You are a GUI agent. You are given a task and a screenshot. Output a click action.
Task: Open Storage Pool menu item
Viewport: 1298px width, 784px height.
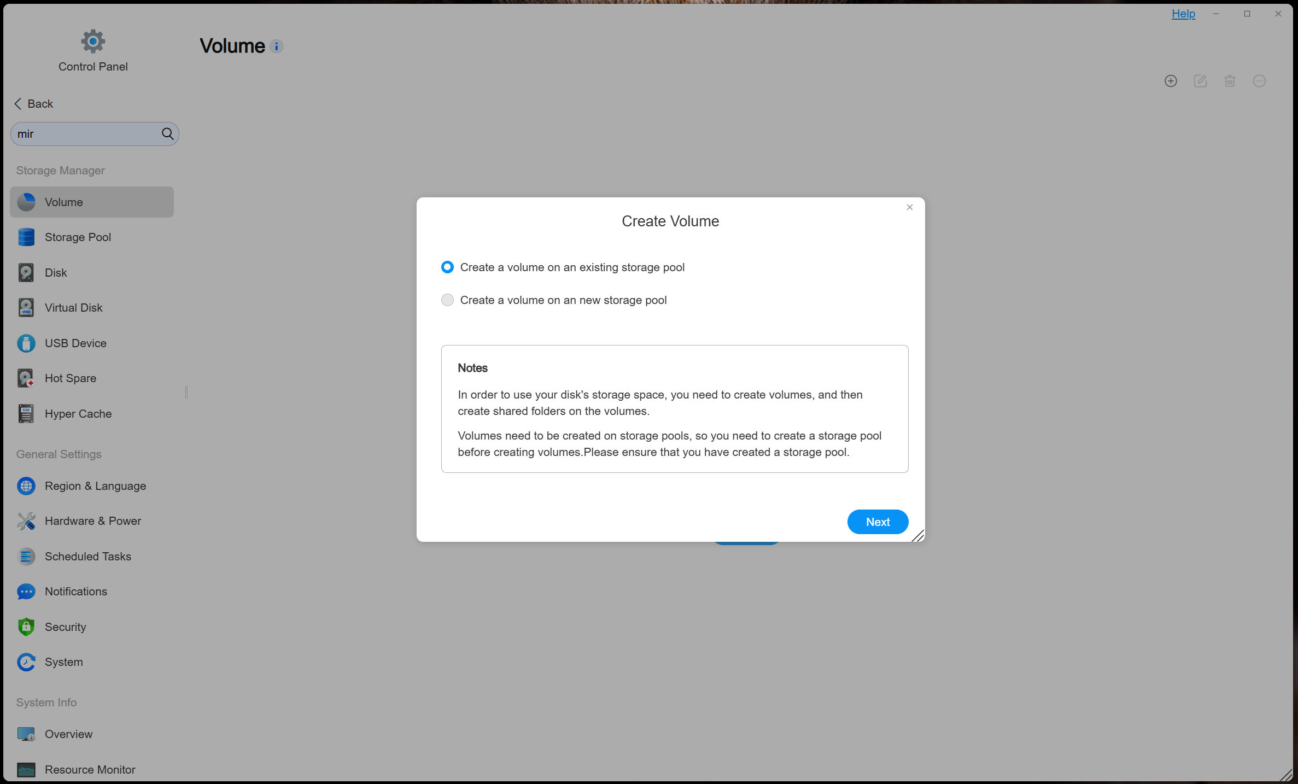click(78, 237)
